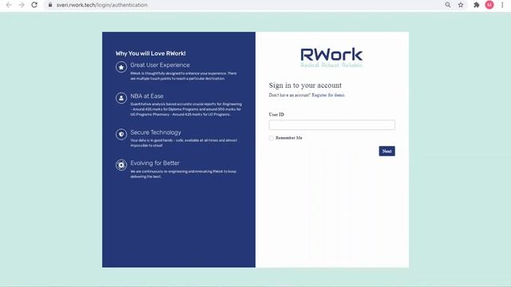Click the star icon beside Great User Experience
The image size is (511, 287).
point(121,67)
